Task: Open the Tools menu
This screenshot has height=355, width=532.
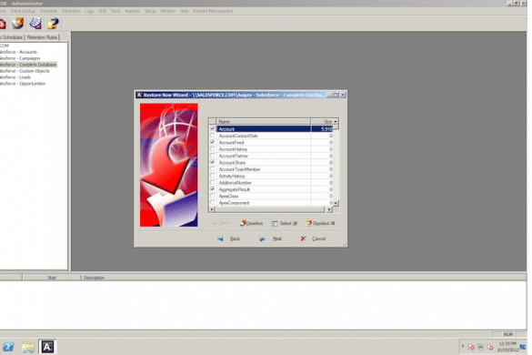Action: (115, 11)
